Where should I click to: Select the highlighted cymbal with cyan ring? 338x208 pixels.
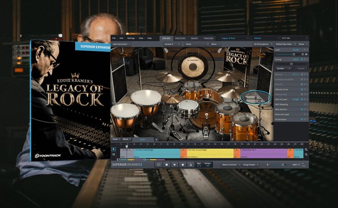click(255, 97)
